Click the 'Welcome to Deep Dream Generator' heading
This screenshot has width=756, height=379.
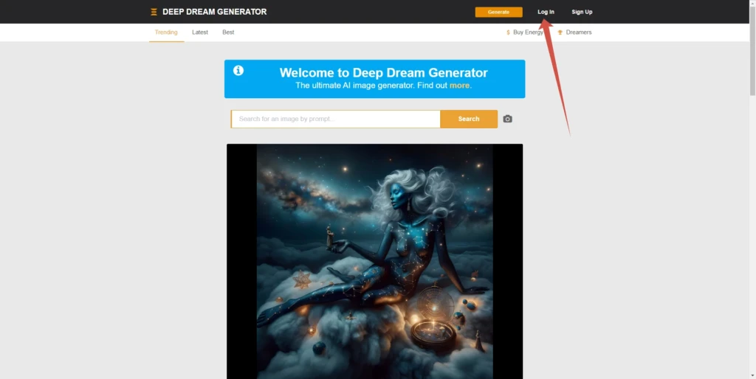click(384, 73)
